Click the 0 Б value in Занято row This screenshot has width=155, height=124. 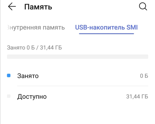[x=144, y=76]
